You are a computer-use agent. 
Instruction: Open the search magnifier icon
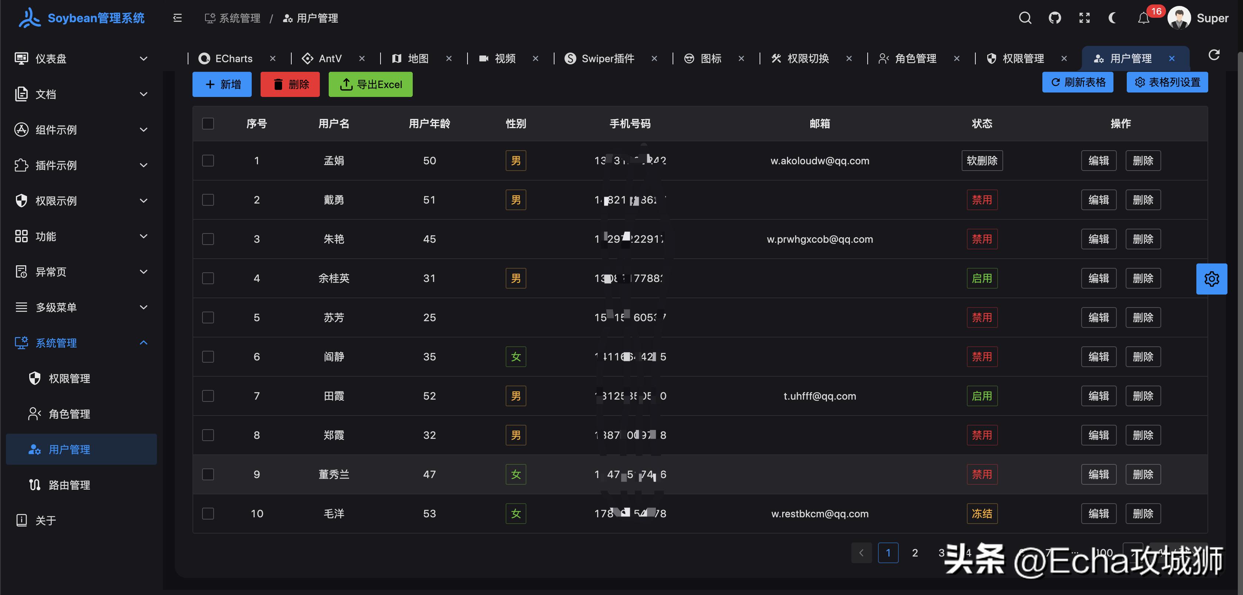1025,19
